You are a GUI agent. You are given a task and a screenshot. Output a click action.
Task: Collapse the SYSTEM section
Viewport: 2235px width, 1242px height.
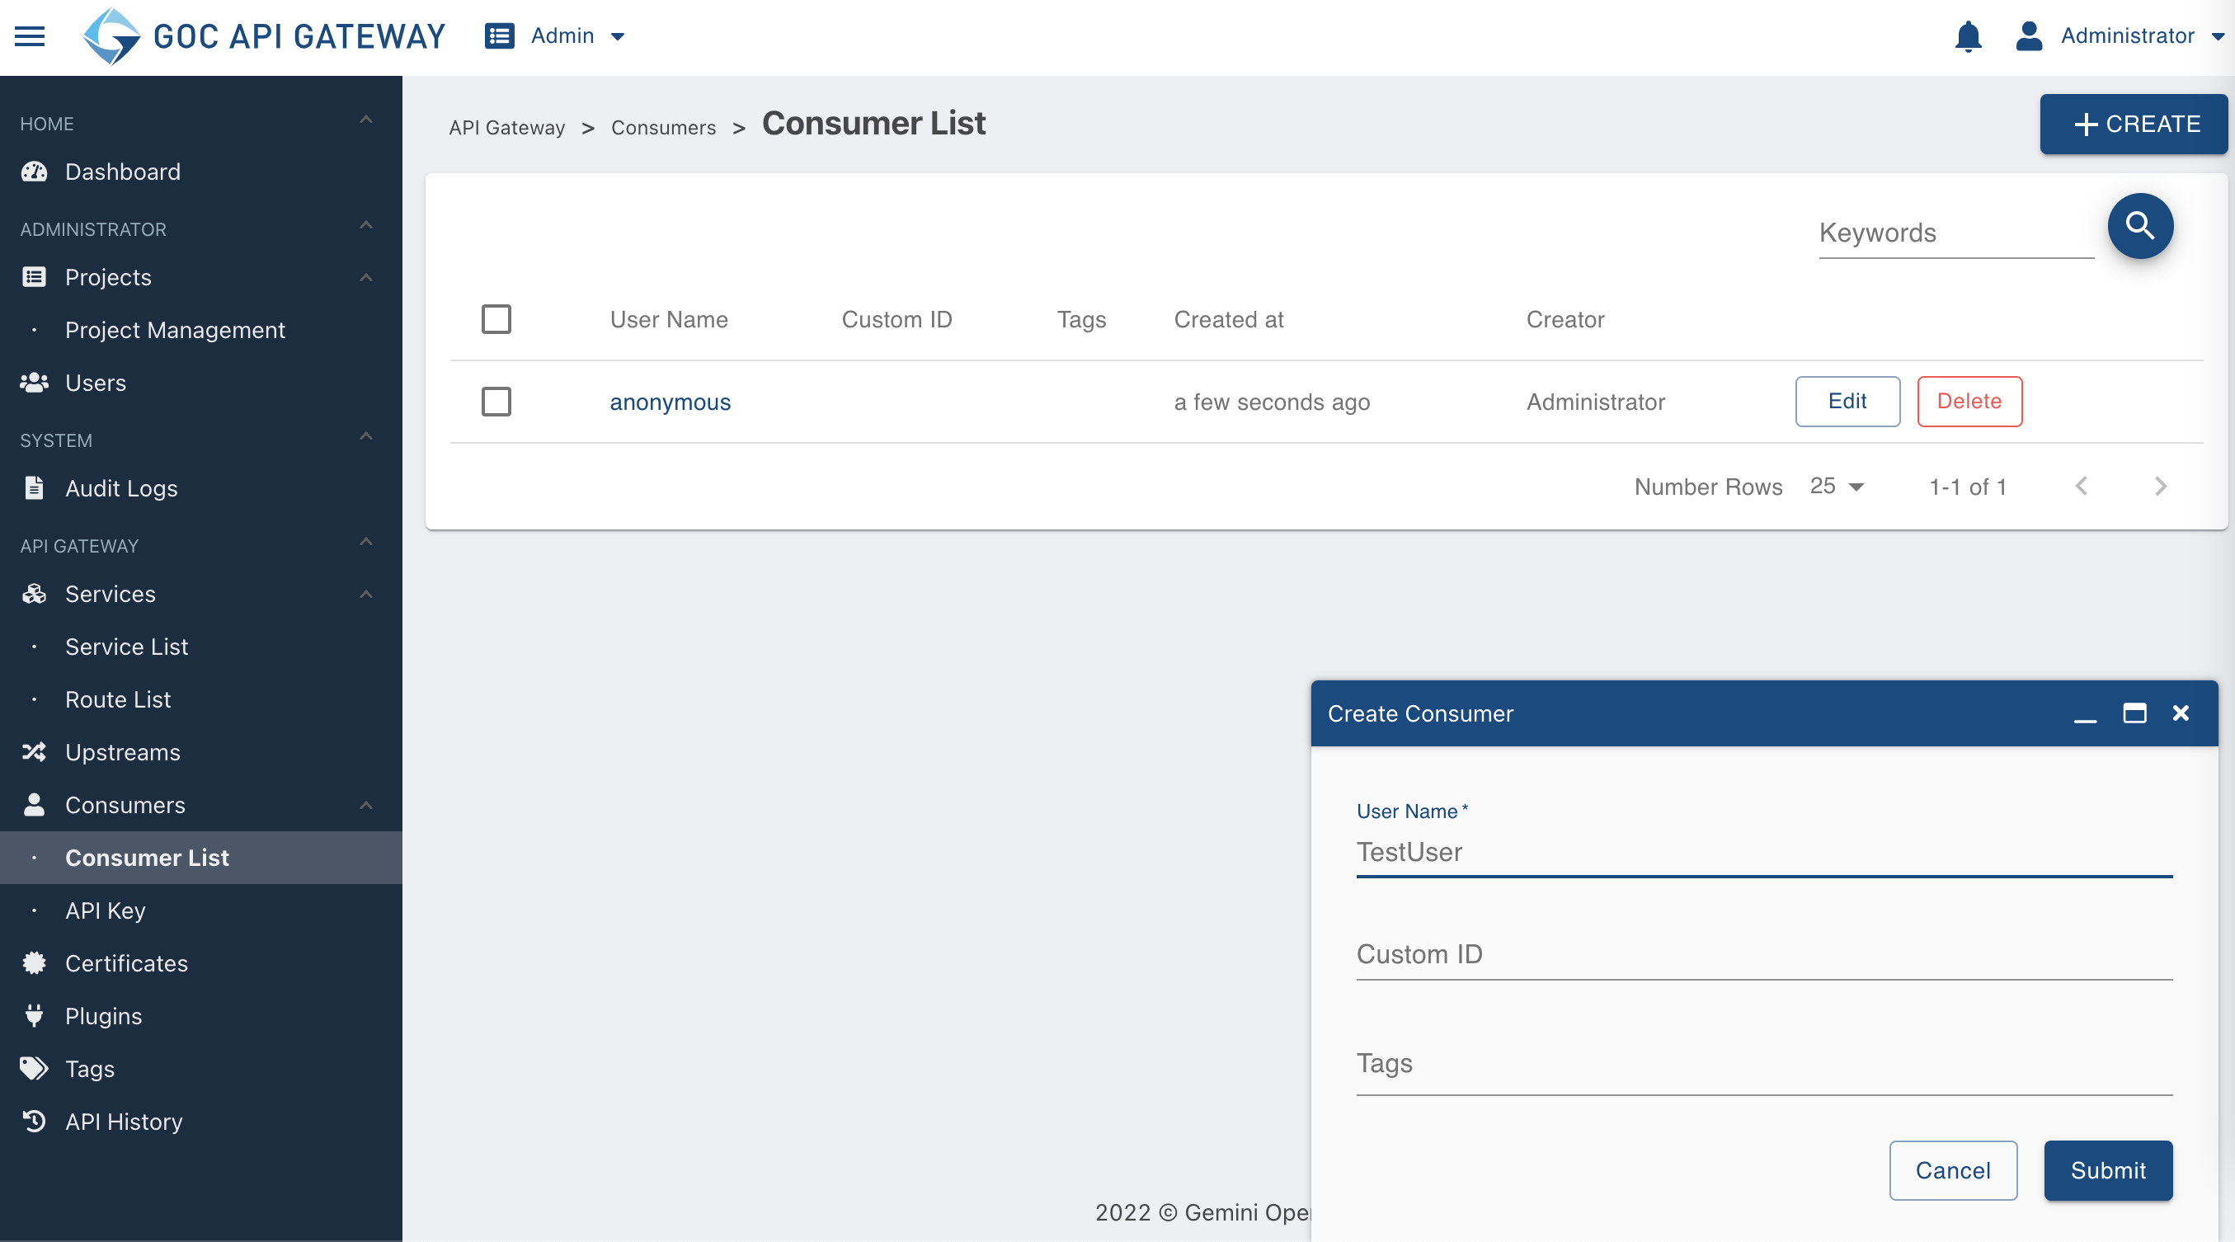366,436
